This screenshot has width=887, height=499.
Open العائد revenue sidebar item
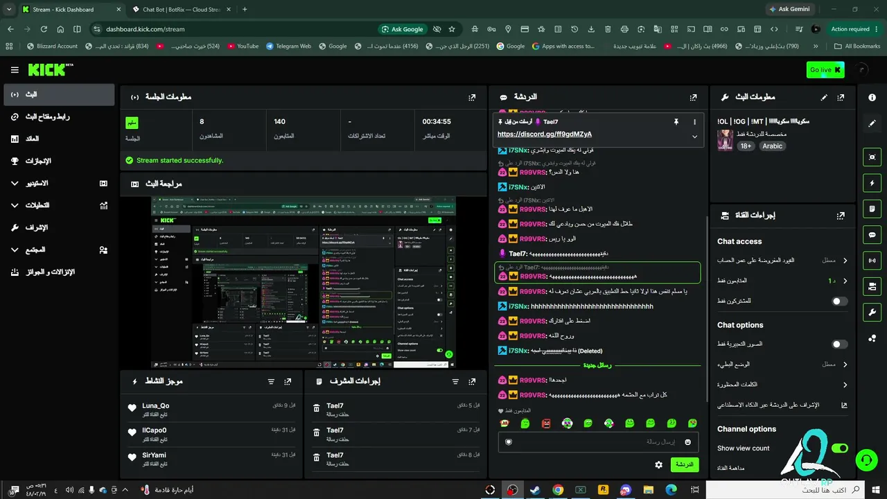pos(59,139)
